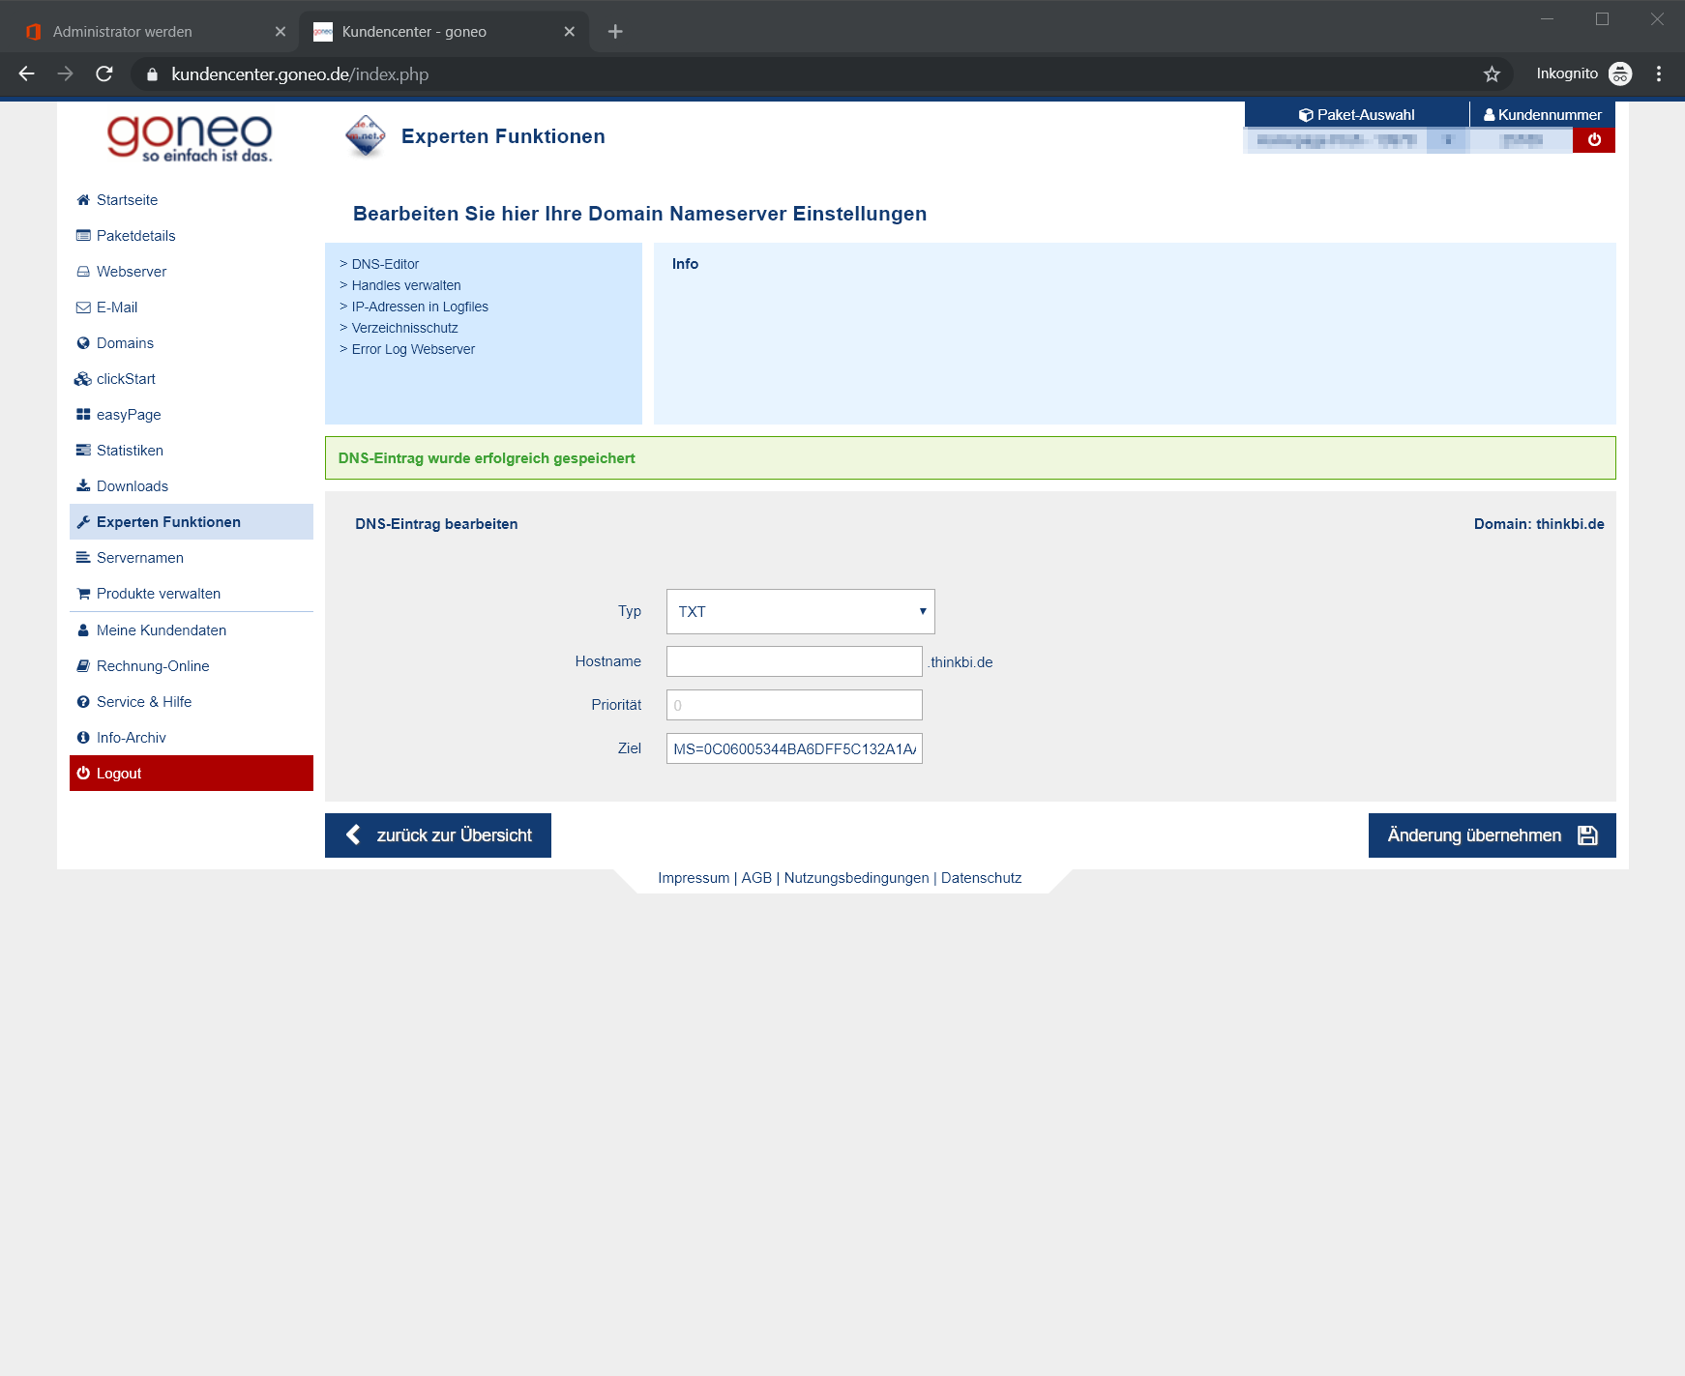Open the Chrome three-dot menu
The image size is (1685, 1376).
(1659, 74)
